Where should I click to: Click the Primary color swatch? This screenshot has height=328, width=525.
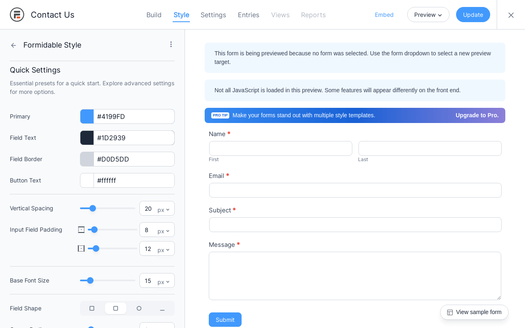click(87, 116)
